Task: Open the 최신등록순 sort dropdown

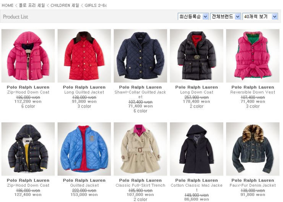Action: tap(193, 16)
